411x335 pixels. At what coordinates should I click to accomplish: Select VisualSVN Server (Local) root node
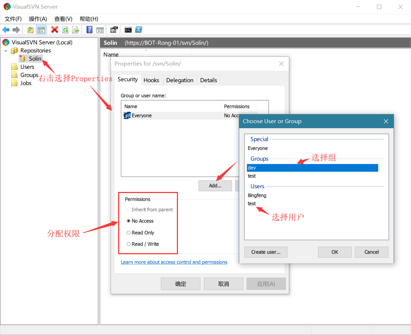(42, 42)
